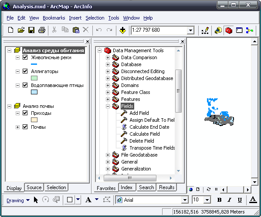
Task: Open the font color A button
Action: (253, 200)
